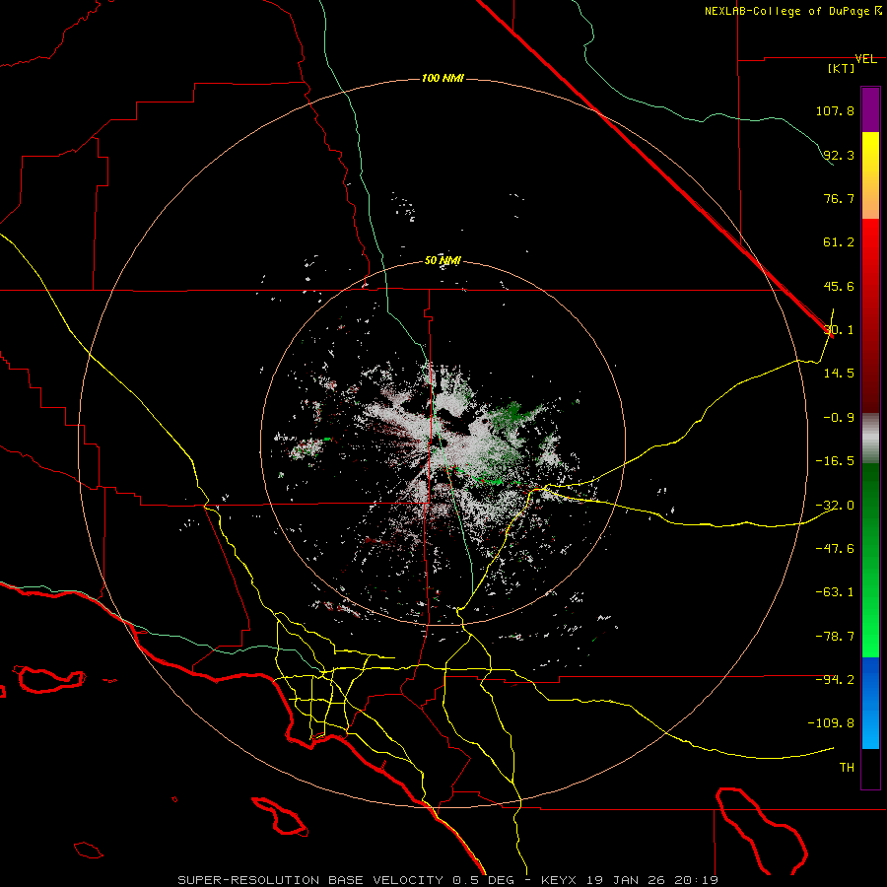Select the -32.0 scale value
Screen dimensions: 887x887
tap(835, 506)
